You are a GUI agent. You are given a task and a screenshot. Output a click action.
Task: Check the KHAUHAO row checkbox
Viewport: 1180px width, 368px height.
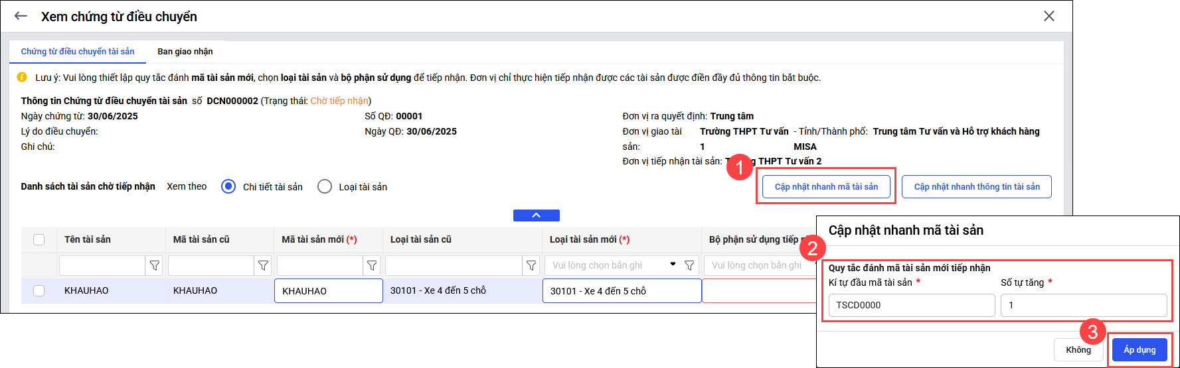coord(39,290)
